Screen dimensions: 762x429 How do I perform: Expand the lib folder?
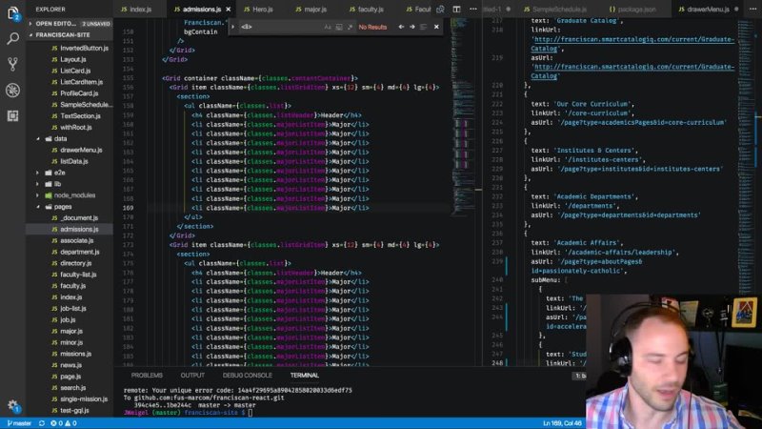pos(38,184)
